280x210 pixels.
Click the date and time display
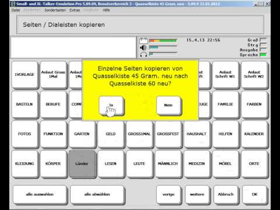click(x=203, y=40)
